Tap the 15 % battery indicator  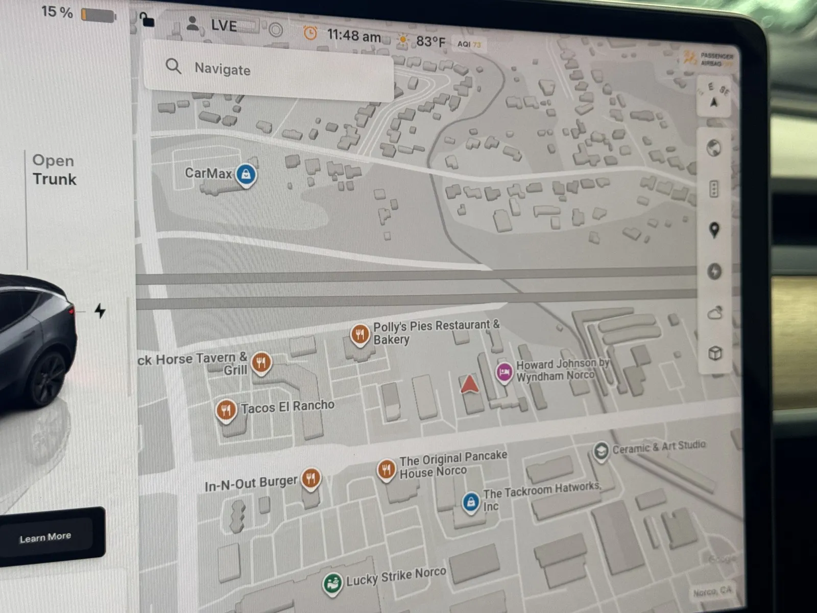(x=78, y=13)
